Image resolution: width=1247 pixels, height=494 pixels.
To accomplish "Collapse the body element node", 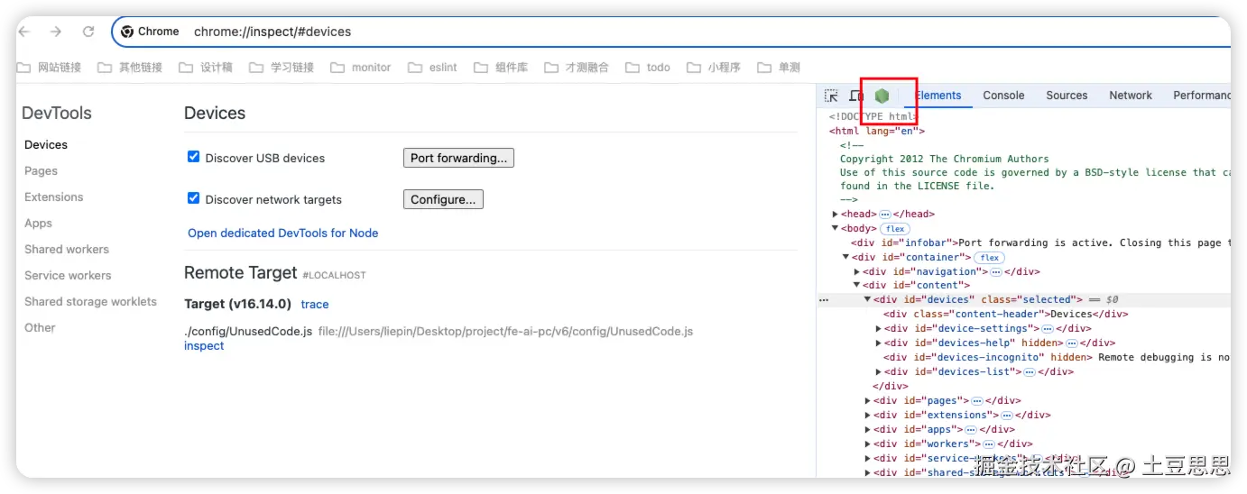I will pyautogui.click(x=836, y=229).
